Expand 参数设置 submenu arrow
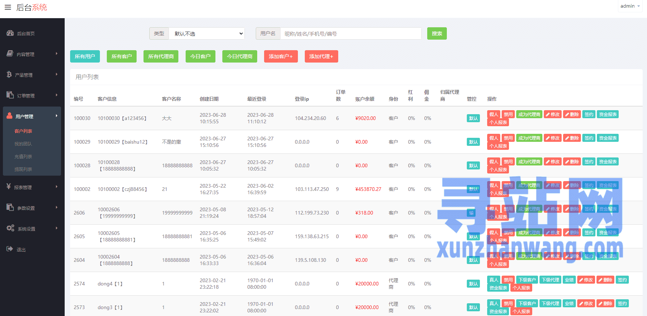This screenshot has width=647, height=316. [57, 208]
